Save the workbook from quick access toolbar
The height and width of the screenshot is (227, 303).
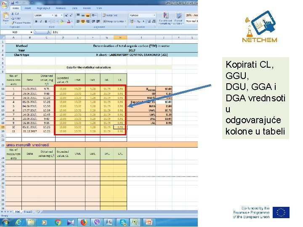click(12, 3)
